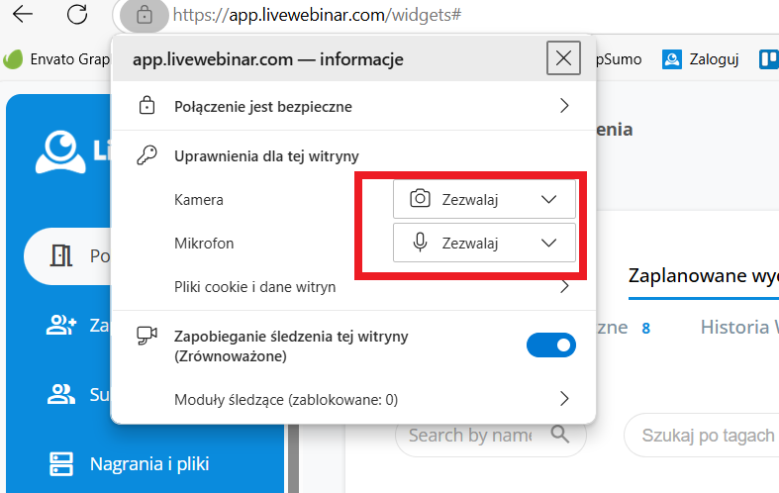Click the Szukaj po tagach field
Image resolution: width=779 pixels, height=493 pixels.
pos(705,435)
